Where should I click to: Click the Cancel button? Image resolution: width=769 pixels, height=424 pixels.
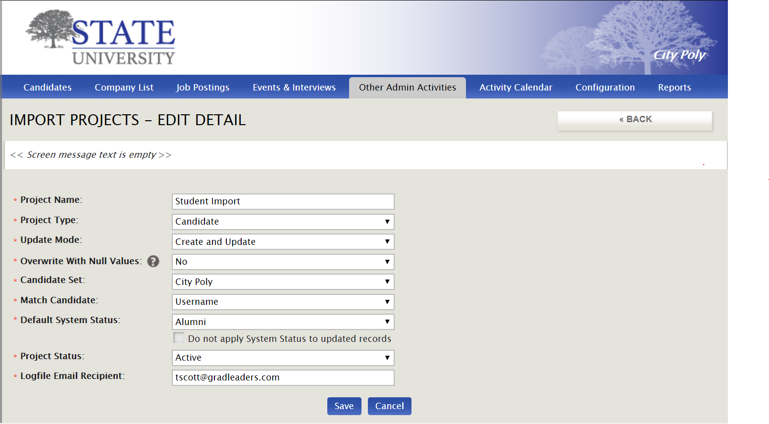click(x=390, y=406)
